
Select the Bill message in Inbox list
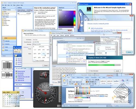coord(25,14)
